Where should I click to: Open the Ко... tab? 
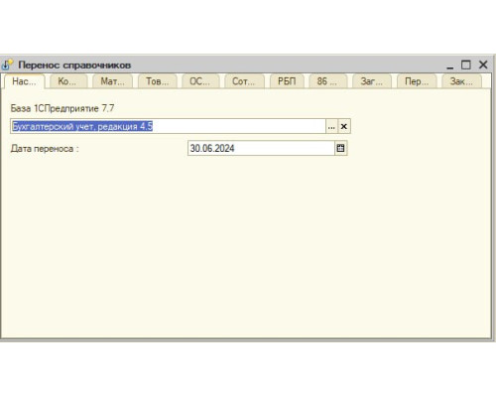(68, 81)
